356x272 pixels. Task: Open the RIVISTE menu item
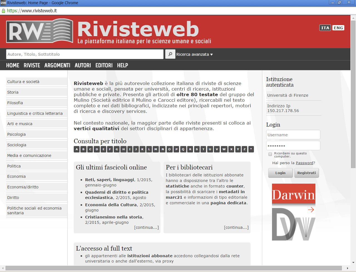32,65
